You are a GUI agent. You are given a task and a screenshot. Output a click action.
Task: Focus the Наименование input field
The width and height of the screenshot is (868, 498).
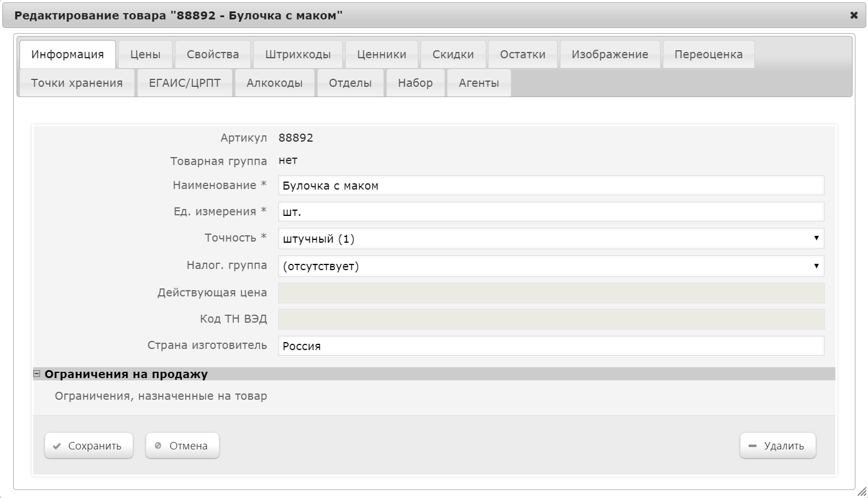pyautogui.click(x=551, y=186)
